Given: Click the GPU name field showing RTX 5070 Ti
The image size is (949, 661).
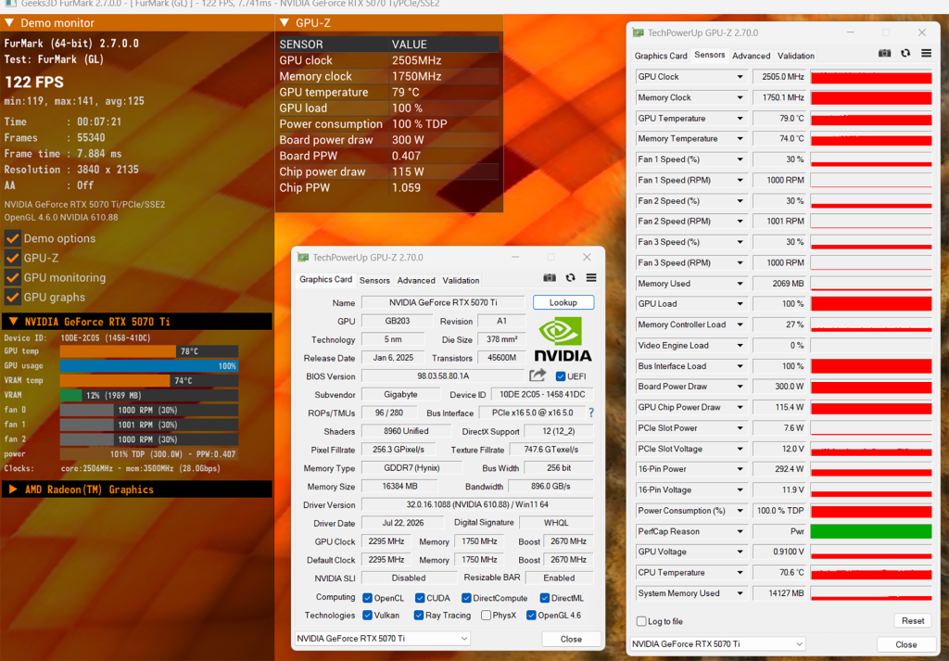Looking at the screenshot, I should tap(443, 302).
